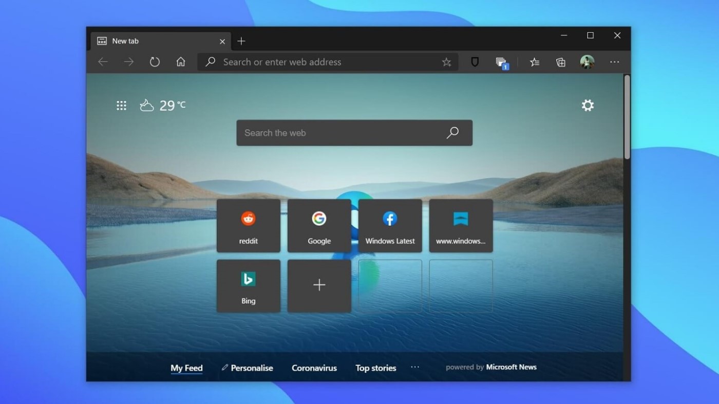Expand more feed topics ellipsis
The width and height of the screenshot is (719, 404).
(x=415, y=367)
